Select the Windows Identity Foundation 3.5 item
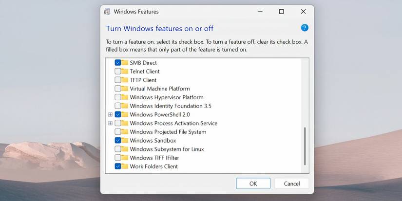Screen dimensions: 402x201 coord(170,106)
